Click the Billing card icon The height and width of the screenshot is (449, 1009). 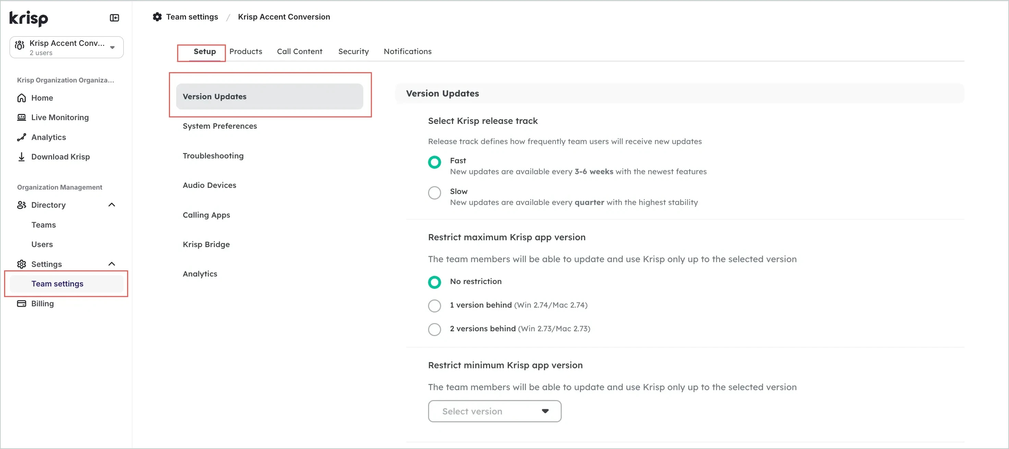point(22,304)
